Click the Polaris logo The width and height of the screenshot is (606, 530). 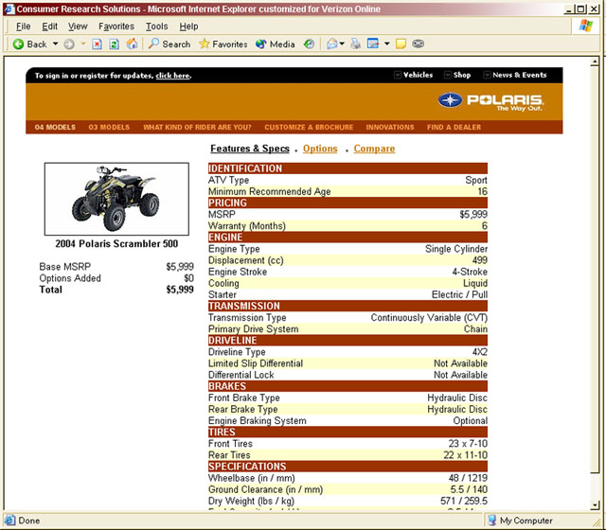[x=490, y=101]
